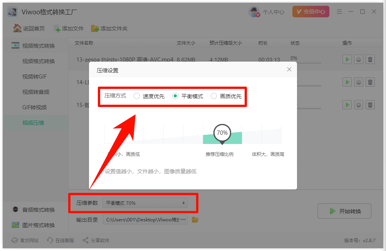Close the 压缩设置 dialog
386x251 pixels.
289,69
